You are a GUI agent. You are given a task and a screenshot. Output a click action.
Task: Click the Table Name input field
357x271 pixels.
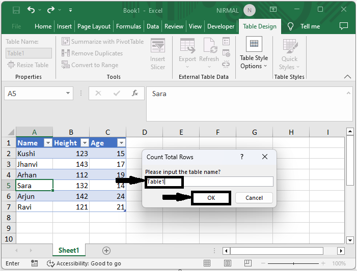tap(29, 53)
